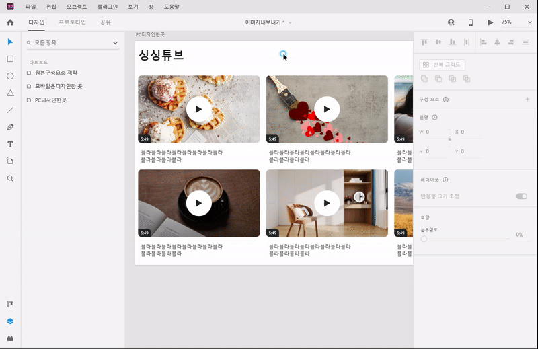
Task: Open the 창 menu
Action: (151, 7)
